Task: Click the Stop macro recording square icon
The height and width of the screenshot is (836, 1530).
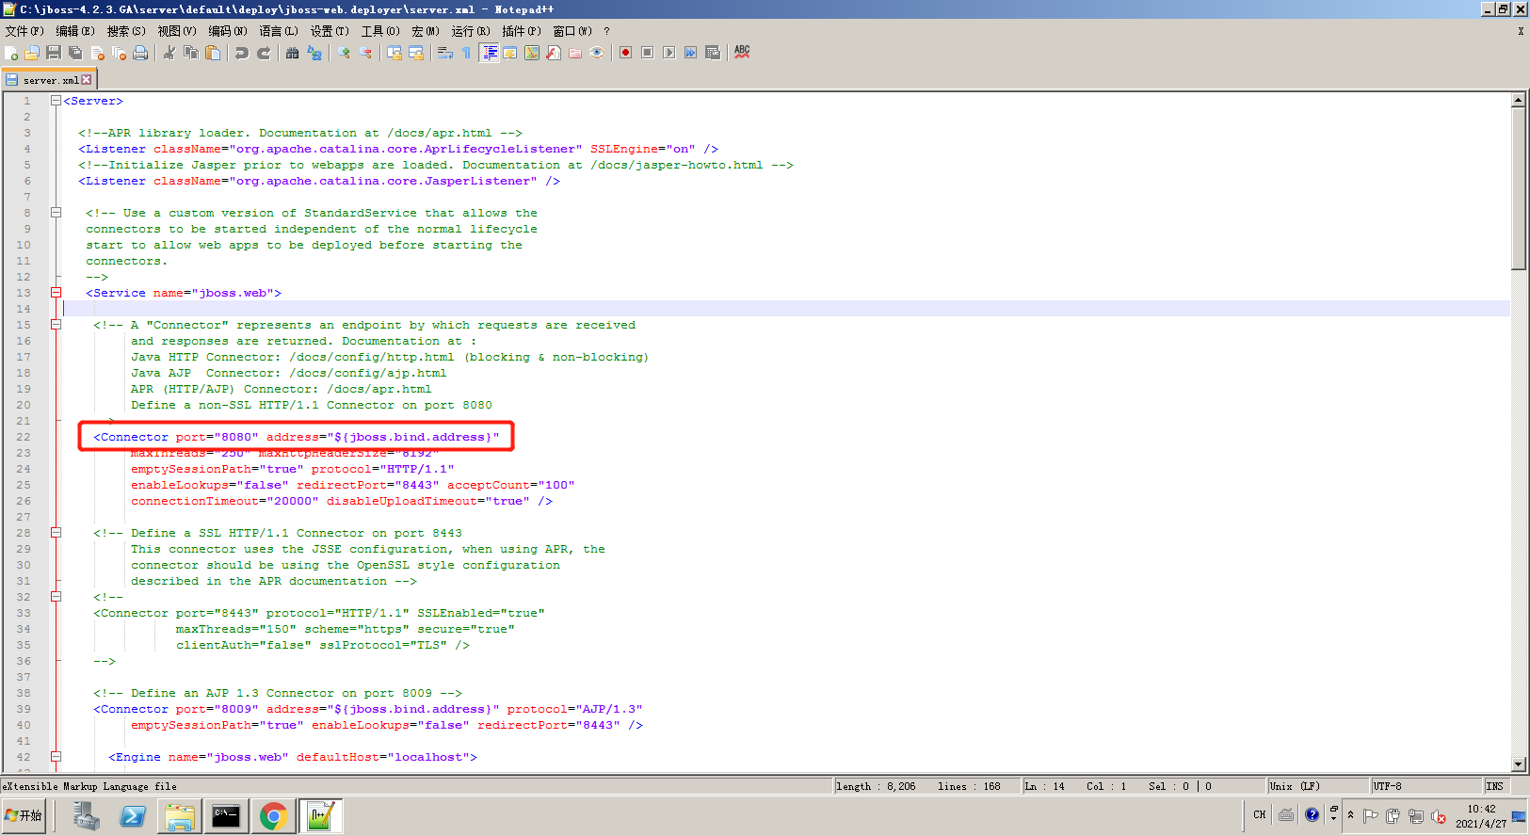Action: tap(648, 53)
